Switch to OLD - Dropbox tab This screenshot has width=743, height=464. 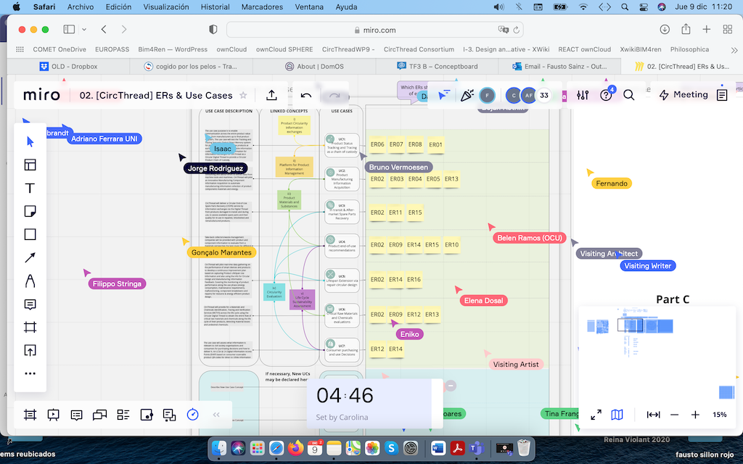click(68, 66)
